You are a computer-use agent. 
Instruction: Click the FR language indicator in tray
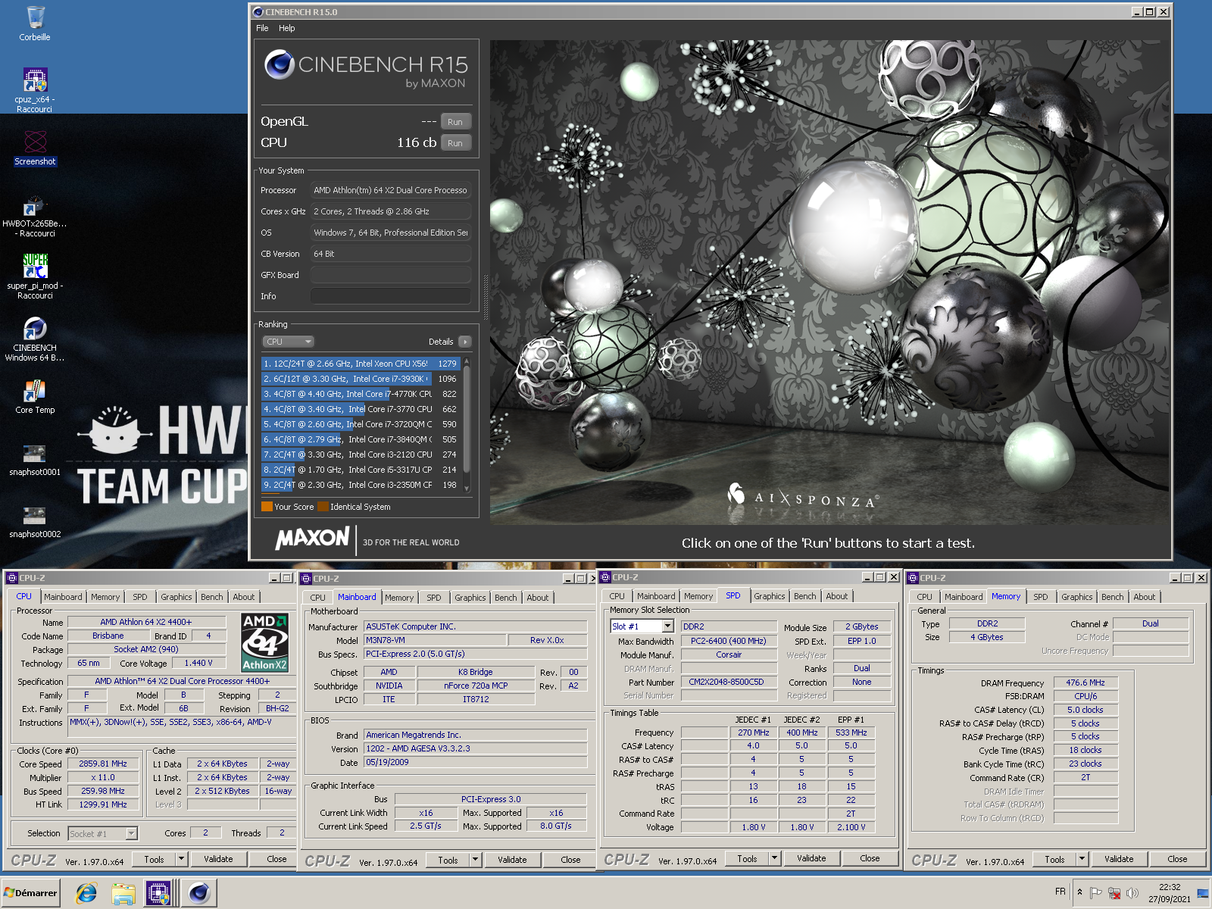[1060, 892]
